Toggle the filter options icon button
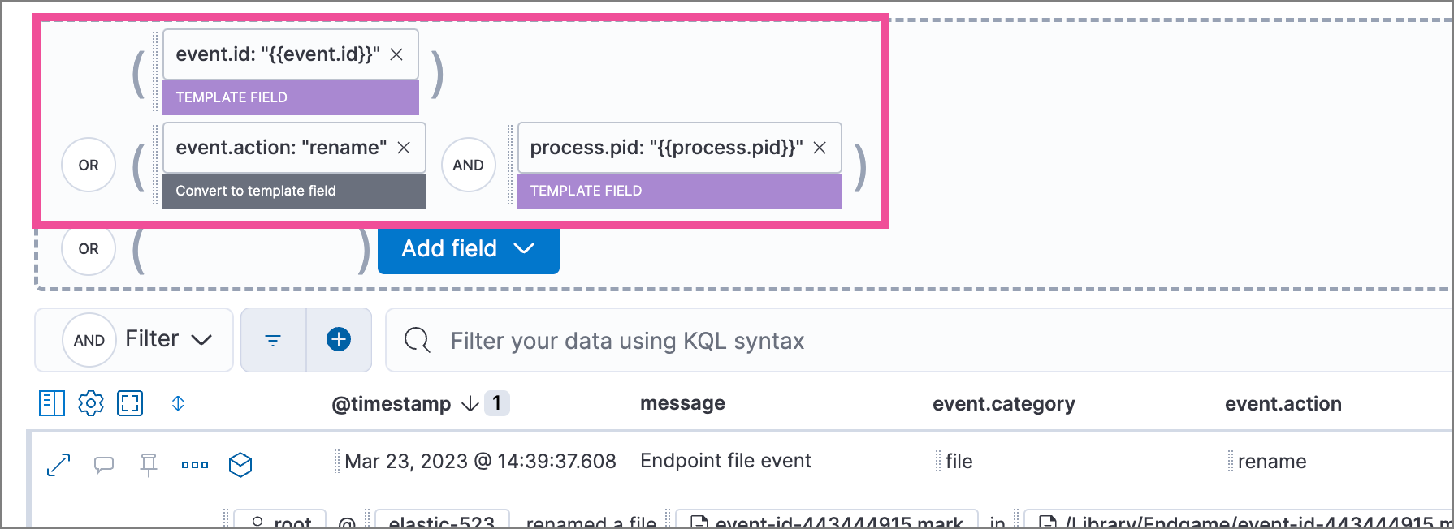Screen dimensions: 1454x529 [273, 340]
